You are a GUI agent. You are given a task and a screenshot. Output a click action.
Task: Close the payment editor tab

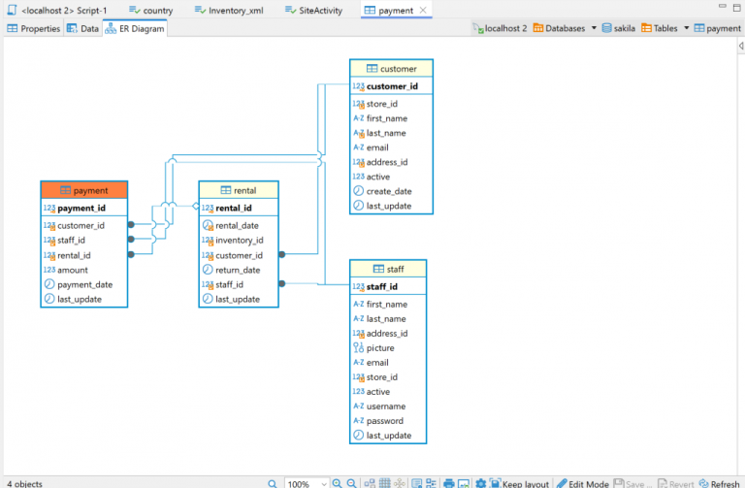(x=423, y=10)
